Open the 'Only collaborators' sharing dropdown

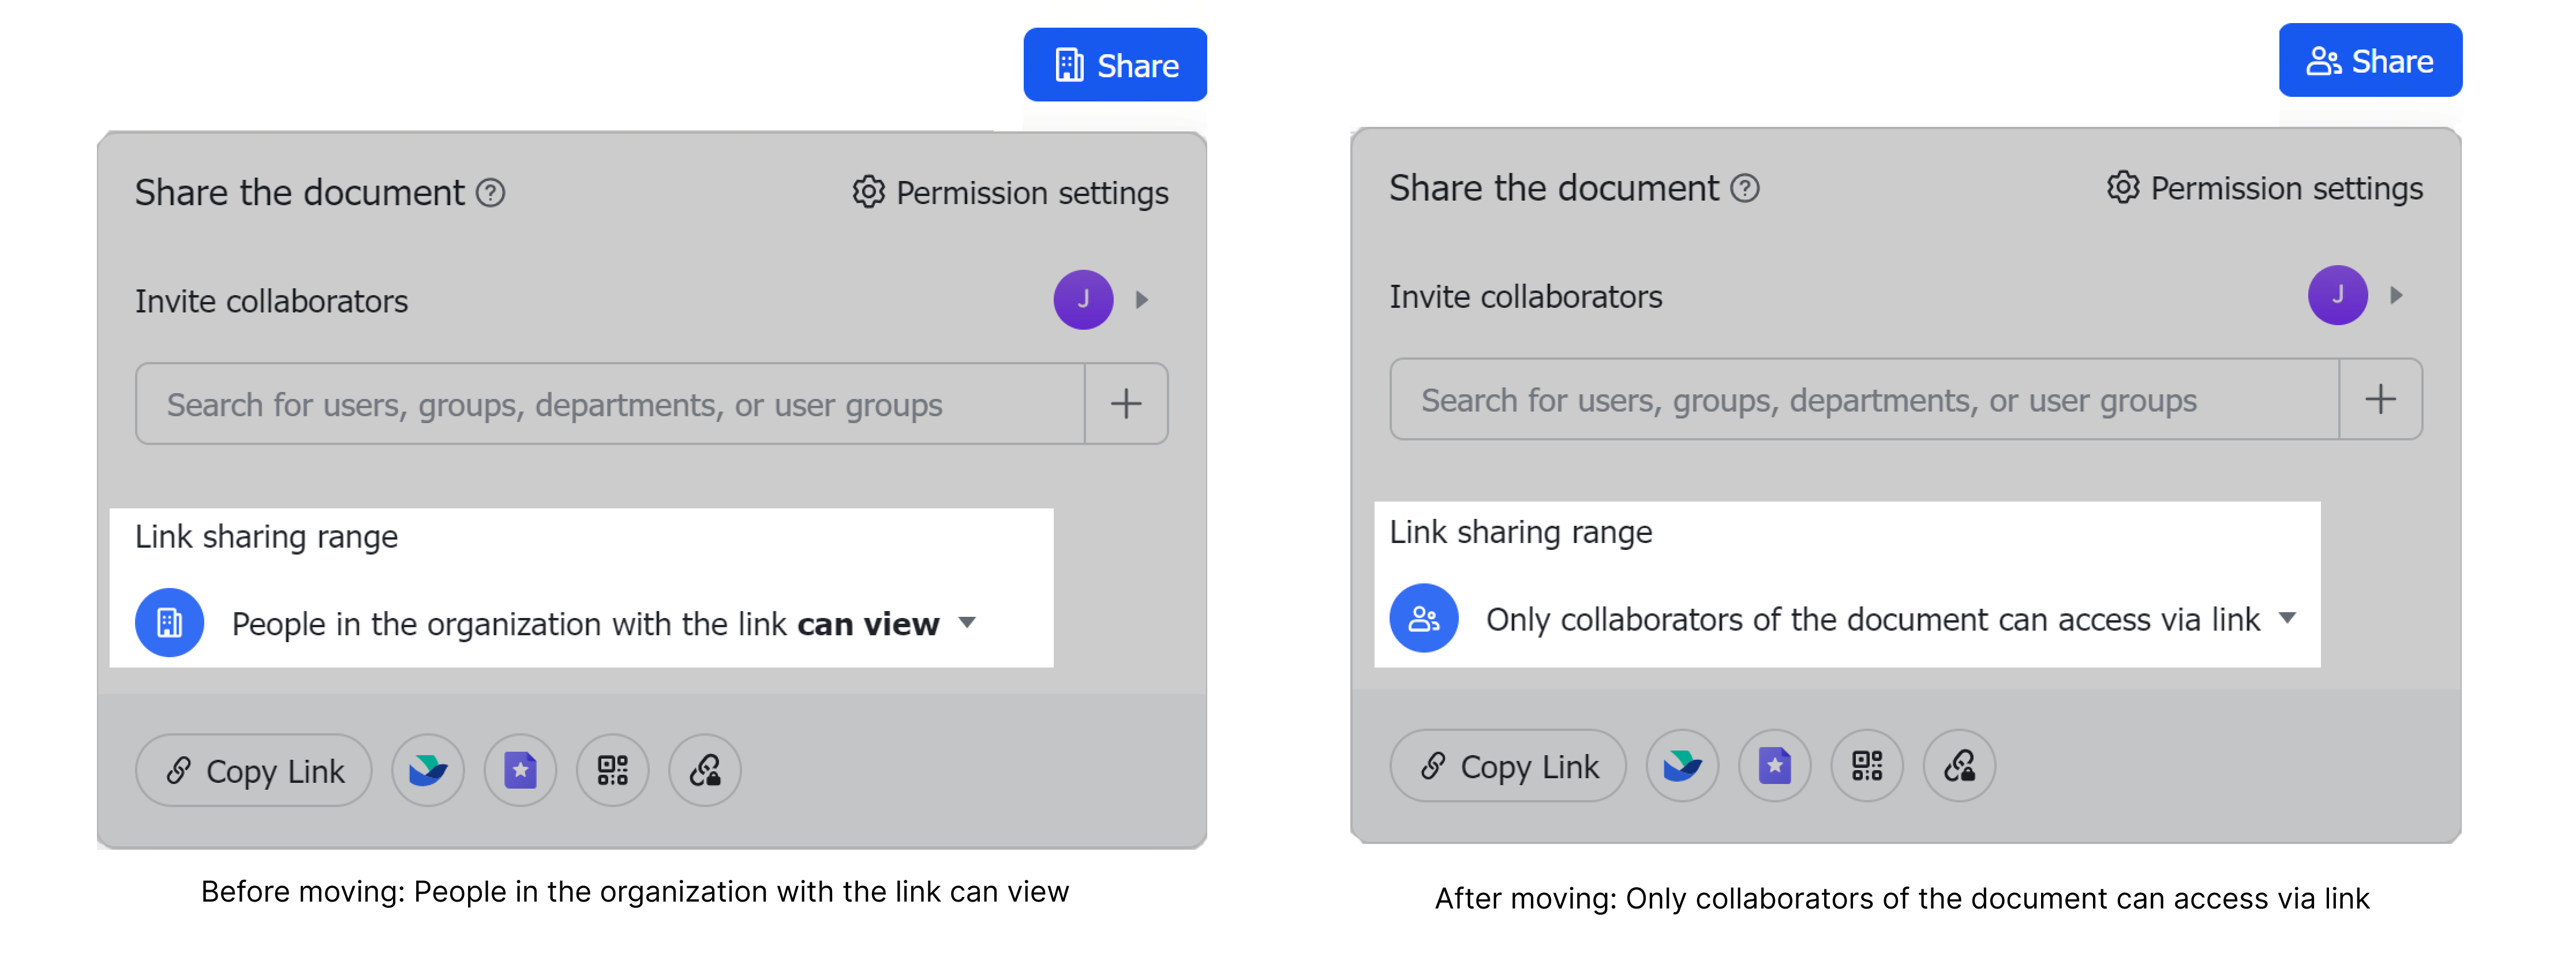(1891, 619)
